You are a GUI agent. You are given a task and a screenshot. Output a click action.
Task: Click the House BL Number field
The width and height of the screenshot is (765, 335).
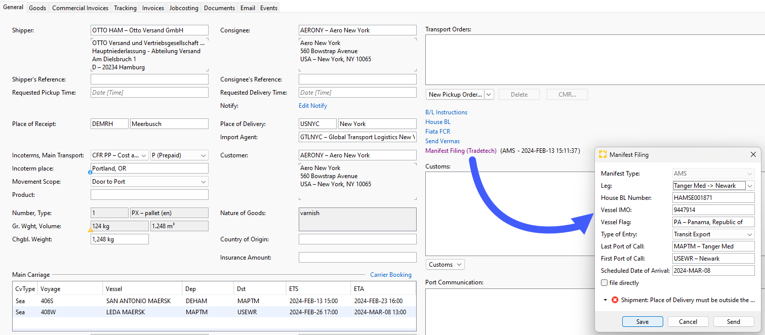pyautogui.click(x=713, y=198)
